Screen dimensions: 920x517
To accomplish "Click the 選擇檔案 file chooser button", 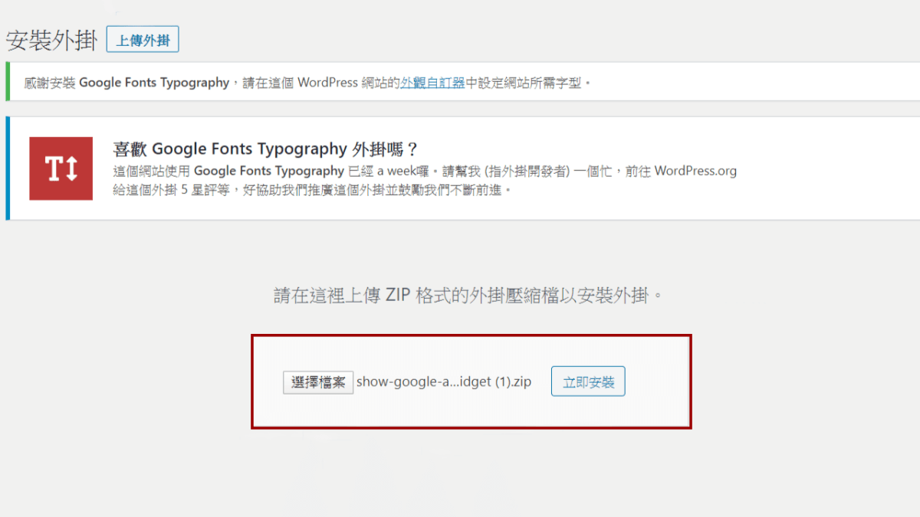I will (x=318, y=382).
